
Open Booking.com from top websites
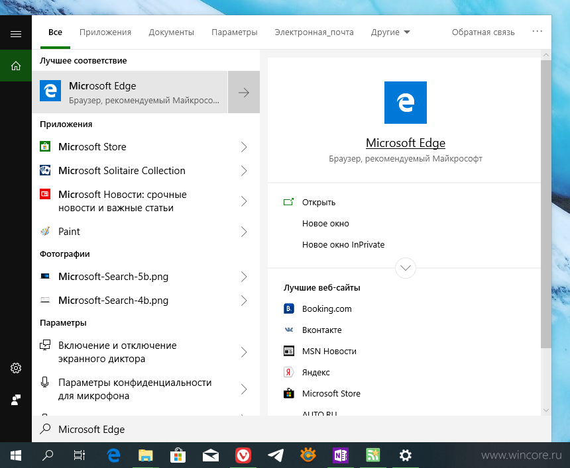coord(327,309)
